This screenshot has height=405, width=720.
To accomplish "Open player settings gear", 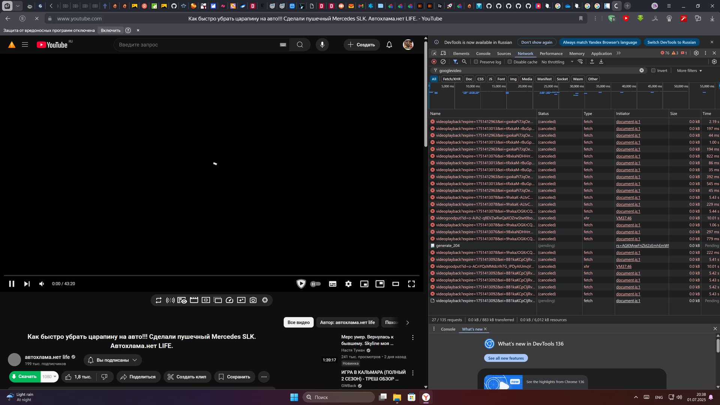I will click(x=348, y=284).
